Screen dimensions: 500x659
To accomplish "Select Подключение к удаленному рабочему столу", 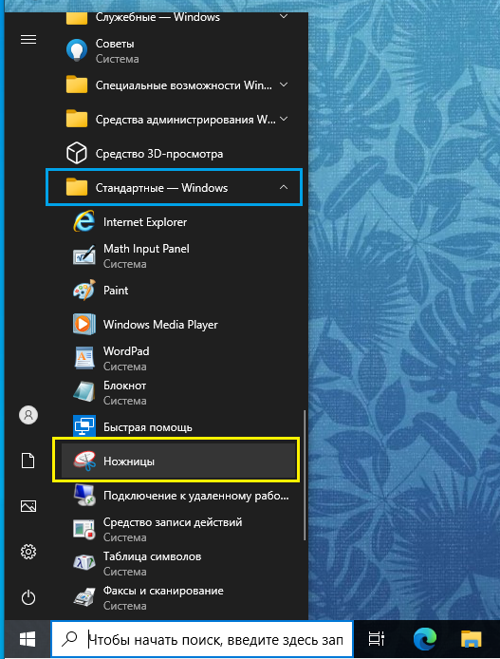I will coord(181,496).
